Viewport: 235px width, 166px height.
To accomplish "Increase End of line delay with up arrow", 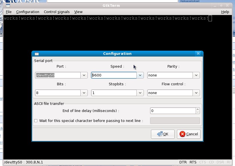I will coord(198,109).
